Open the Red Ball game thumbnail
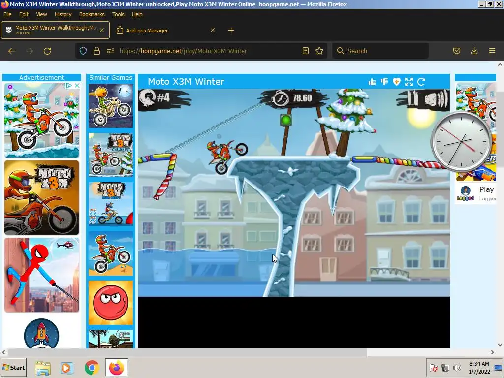Screen dimensions: 504x378 pyautogui.click(x=111, y=303)
